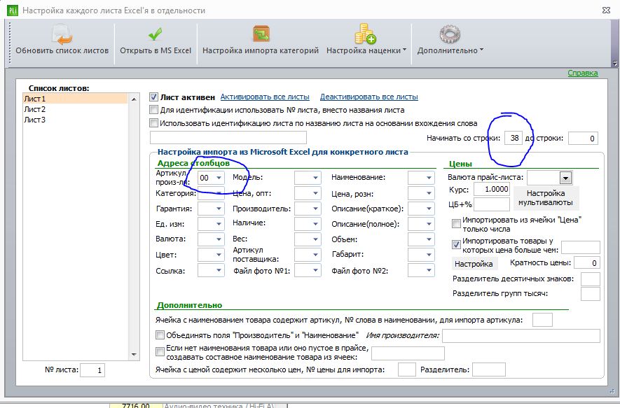Toggle import only numbers from Цена cell
The image size is (620, 408).
[x=456, y=223]
